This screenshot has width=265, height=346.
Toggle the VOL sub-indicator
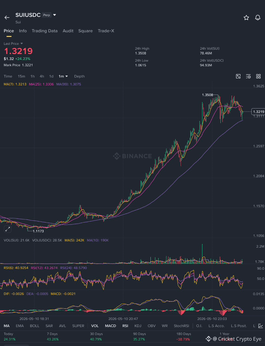[95, 326]
